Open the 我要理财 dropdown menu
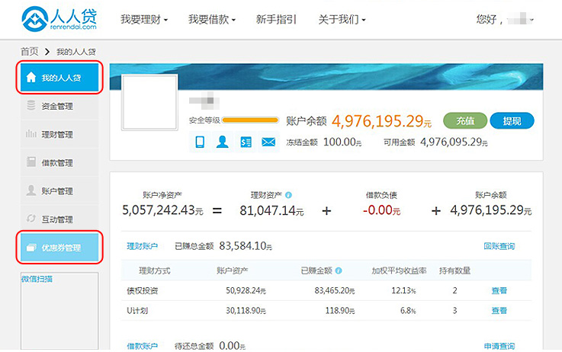The width and height of the screenshot is (562, 352). click(144, 19)
